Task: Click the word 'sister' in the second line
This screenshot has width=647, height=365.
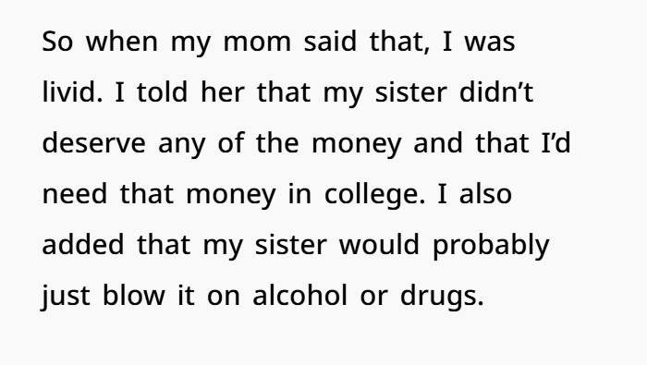Action: click(x=410, y=92)
